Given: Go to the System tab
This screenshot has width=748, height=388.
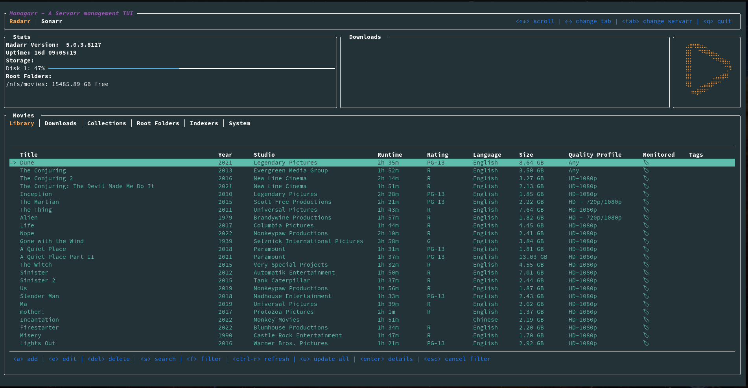Looking at the screenshot, I should 239,123.
